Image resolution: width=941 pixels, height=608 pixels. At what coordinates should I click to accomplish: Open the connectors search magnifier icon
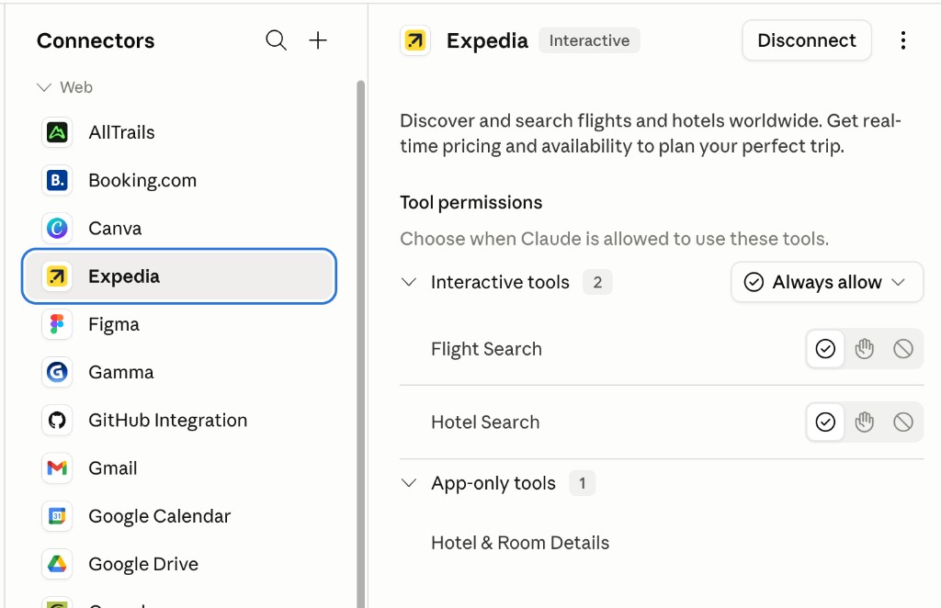coord(276,40)
